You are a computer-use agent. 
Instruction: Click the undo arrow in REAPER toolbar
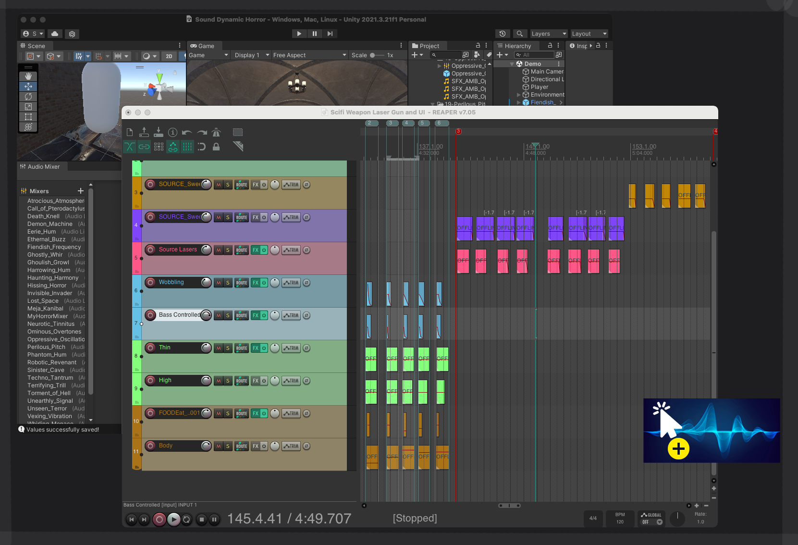[187, 133]
